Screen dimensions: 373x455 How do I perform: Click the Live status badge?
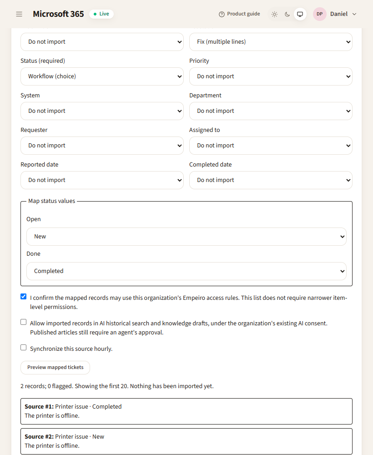101,14
